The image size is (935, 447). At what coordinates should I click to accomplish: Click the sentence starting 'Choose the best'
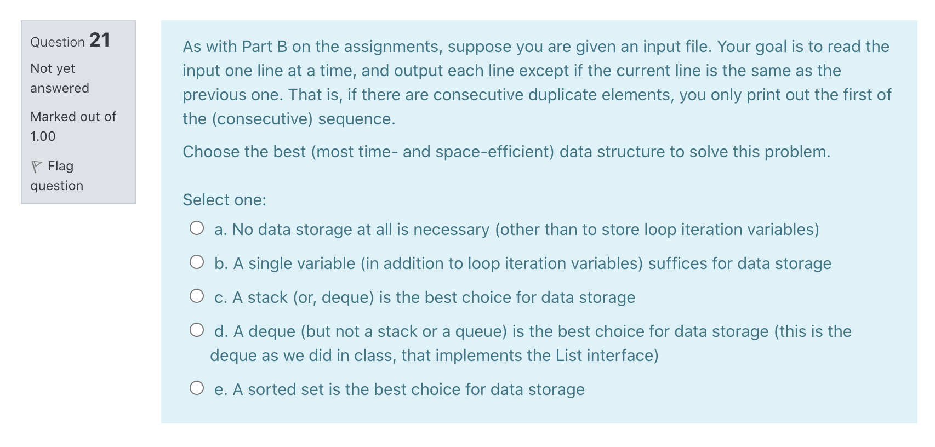(506, 152)
